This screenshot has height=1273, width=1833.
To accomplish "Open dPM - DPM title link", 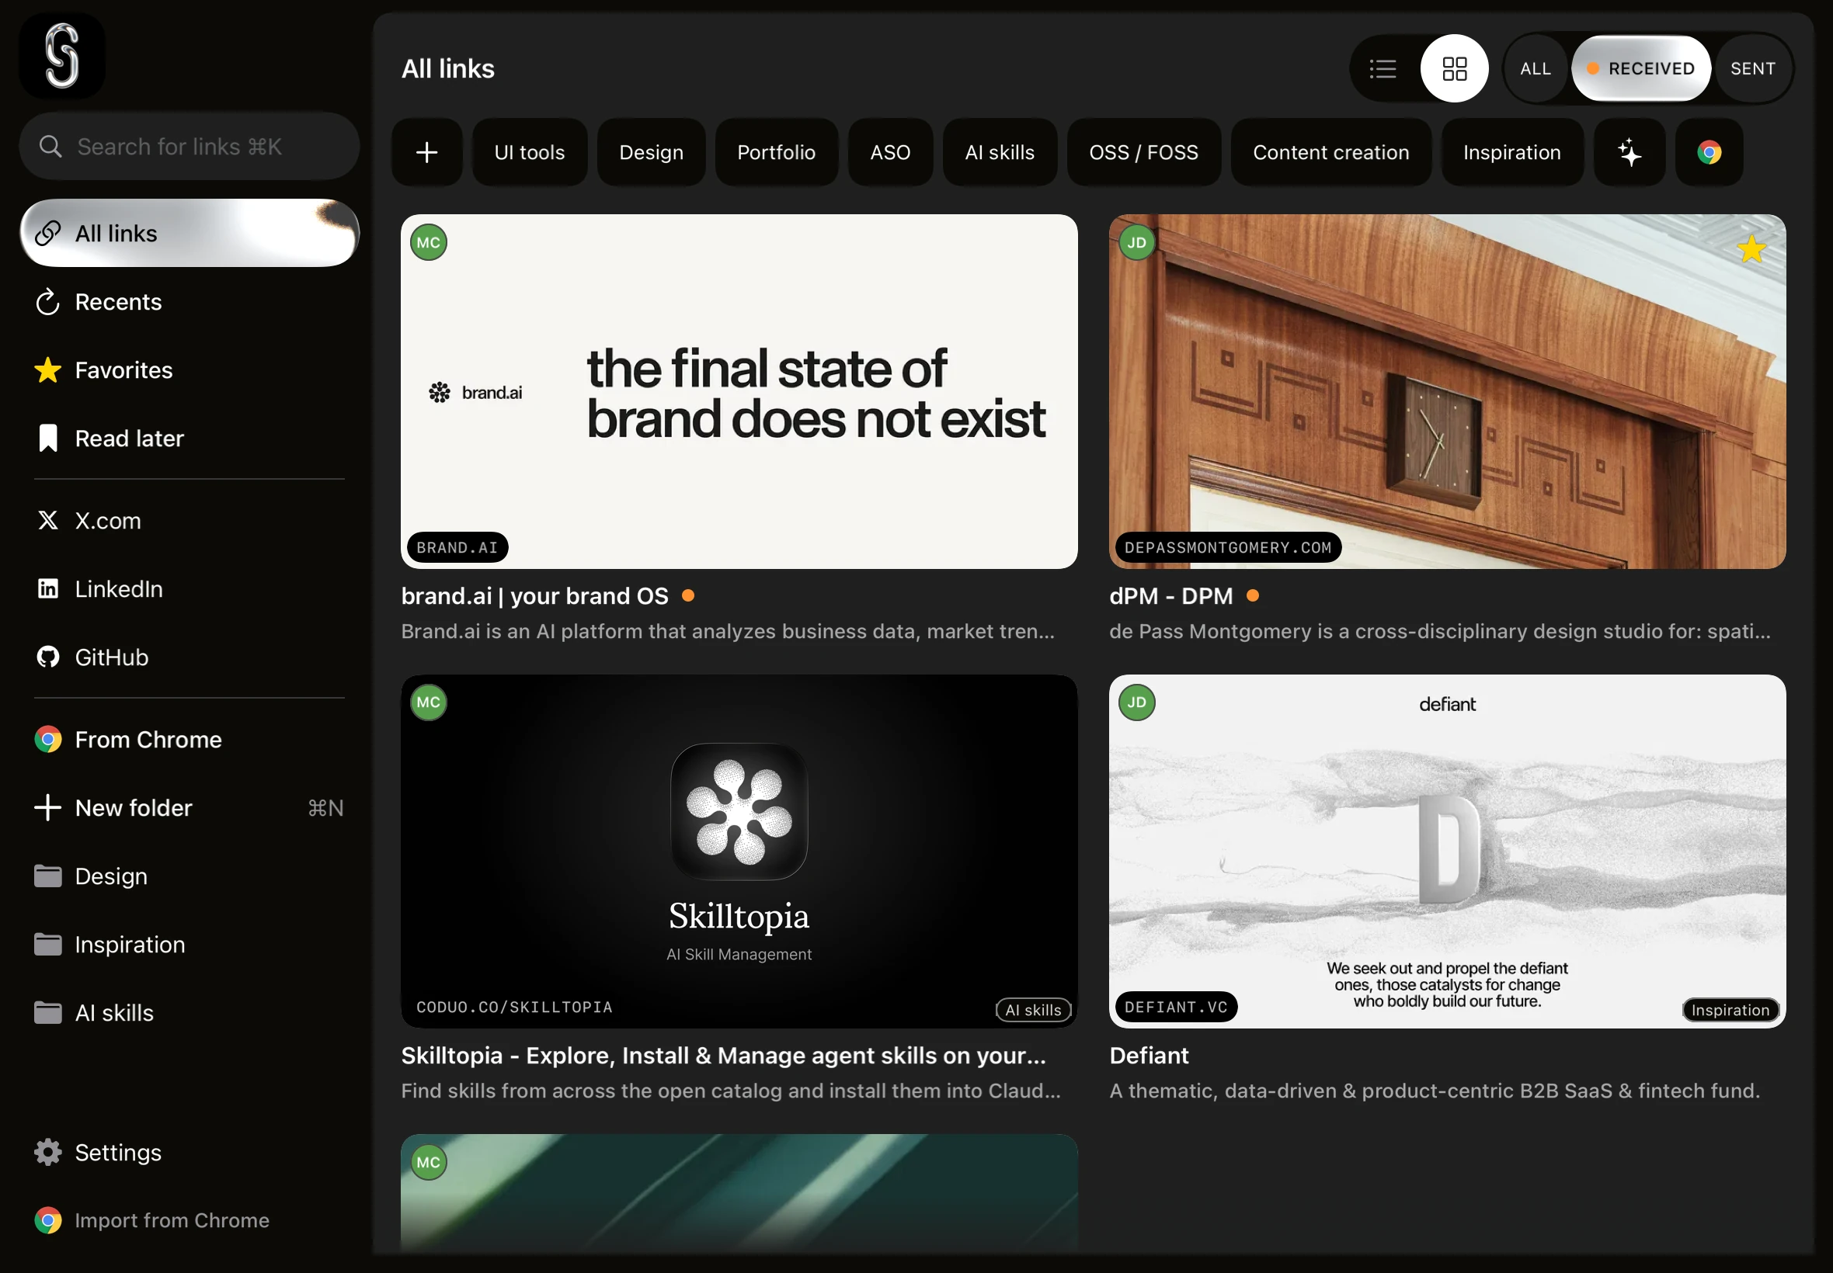I will click(1170, 596).
